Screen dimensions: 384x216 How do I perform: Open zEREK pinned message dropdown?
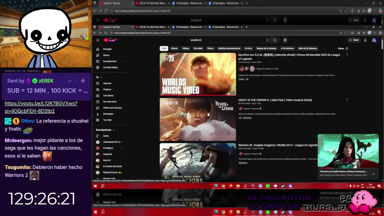pyautogui.click(x=70, y=81)
